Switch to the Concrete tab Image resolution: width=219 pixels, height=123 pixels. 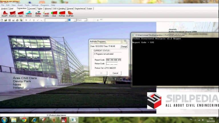32,9
